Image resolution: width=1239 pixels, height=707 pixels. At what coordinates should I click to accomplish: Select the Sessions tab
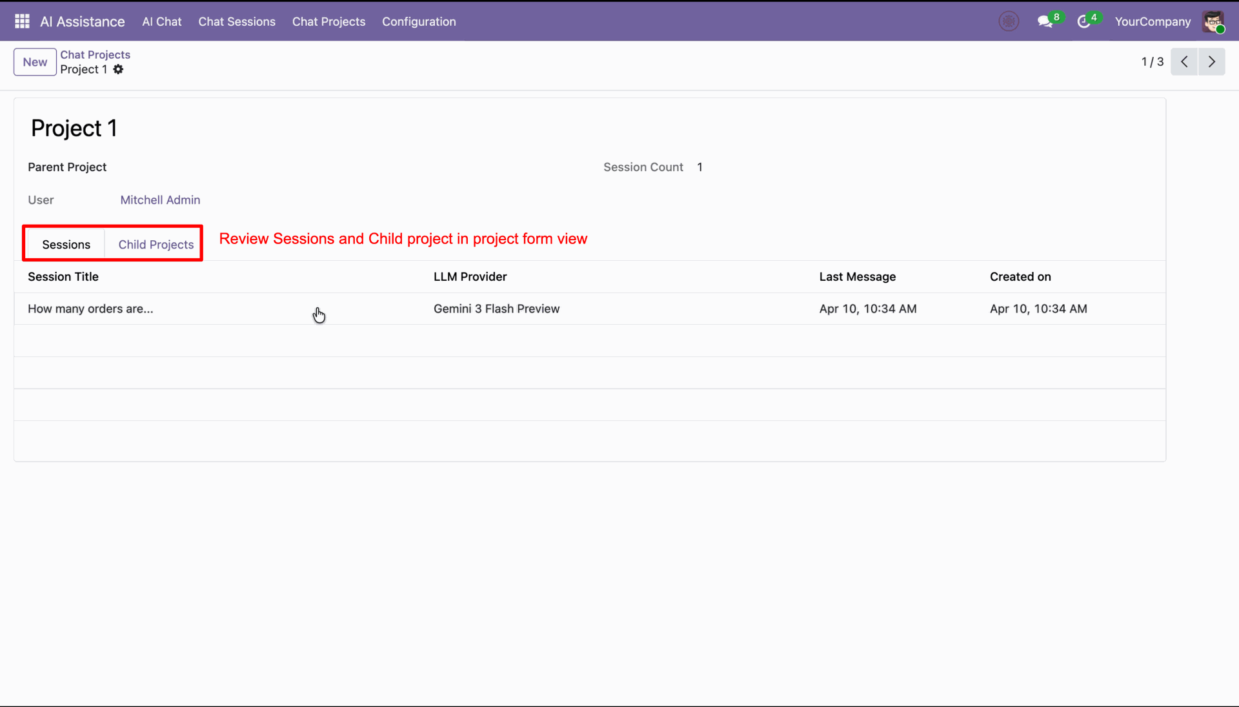(x=66, y=245)
